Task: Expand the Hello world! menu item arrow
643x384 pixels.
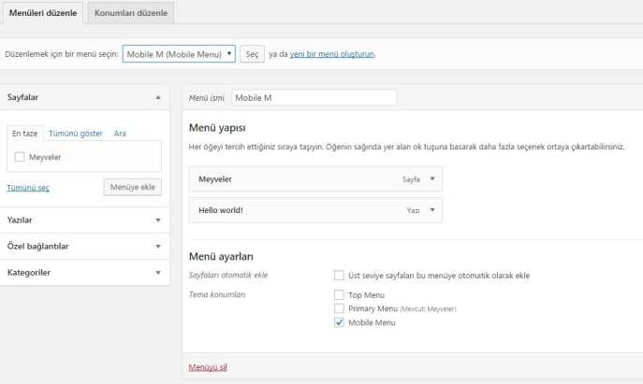Action: 431,210
